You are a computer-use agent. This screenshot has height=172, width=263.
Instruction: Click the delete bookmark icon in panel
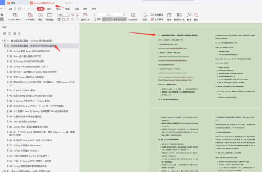click(x=19, y=34)
